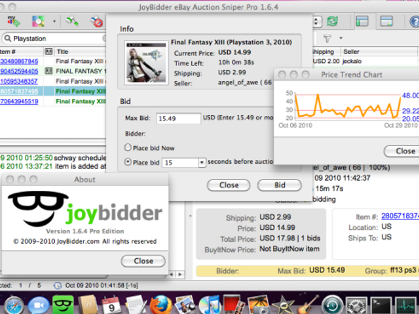Open item link 30480867845
419x314 pixels.
(19, 61)
